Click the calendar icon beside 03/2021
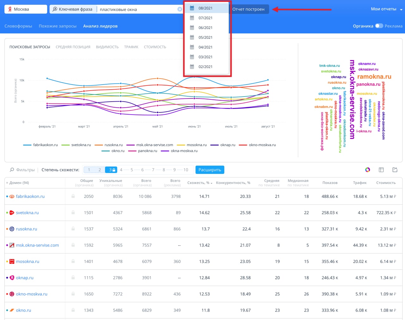The image size is (405, 320). point(192,57)
